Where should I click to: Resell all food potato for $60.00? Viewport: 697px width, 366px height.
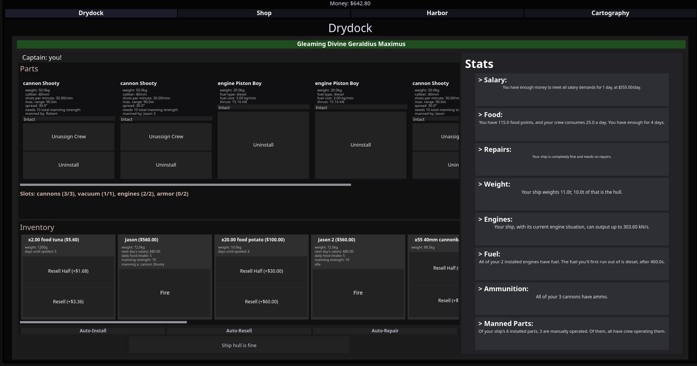tap(261, 302)
